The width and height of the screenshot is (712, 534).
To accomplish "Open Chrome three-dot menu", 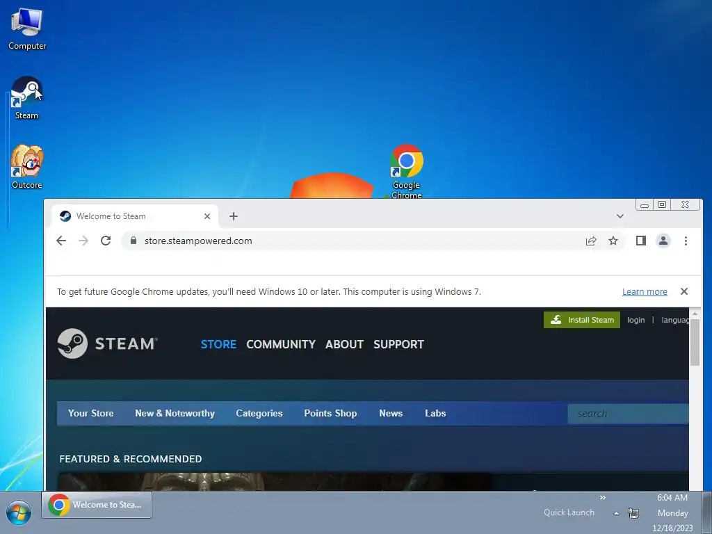I will coord(686,241).
